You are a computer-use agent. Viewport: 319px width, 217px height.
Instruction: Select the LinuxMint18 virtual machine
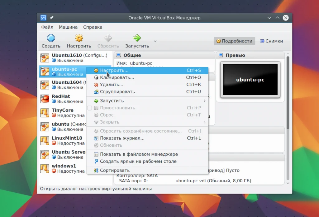coord(63,141)
